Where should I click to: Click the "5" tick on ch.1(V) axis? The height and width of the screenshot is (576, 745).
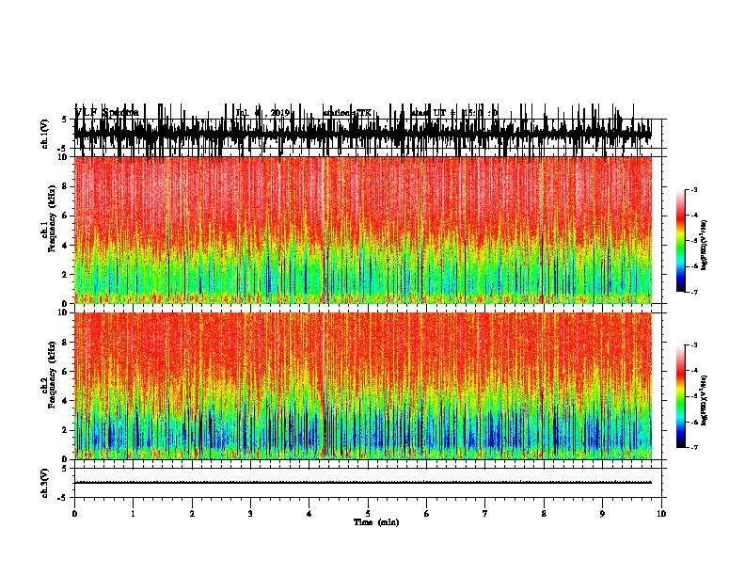click(x=64, y=120)
